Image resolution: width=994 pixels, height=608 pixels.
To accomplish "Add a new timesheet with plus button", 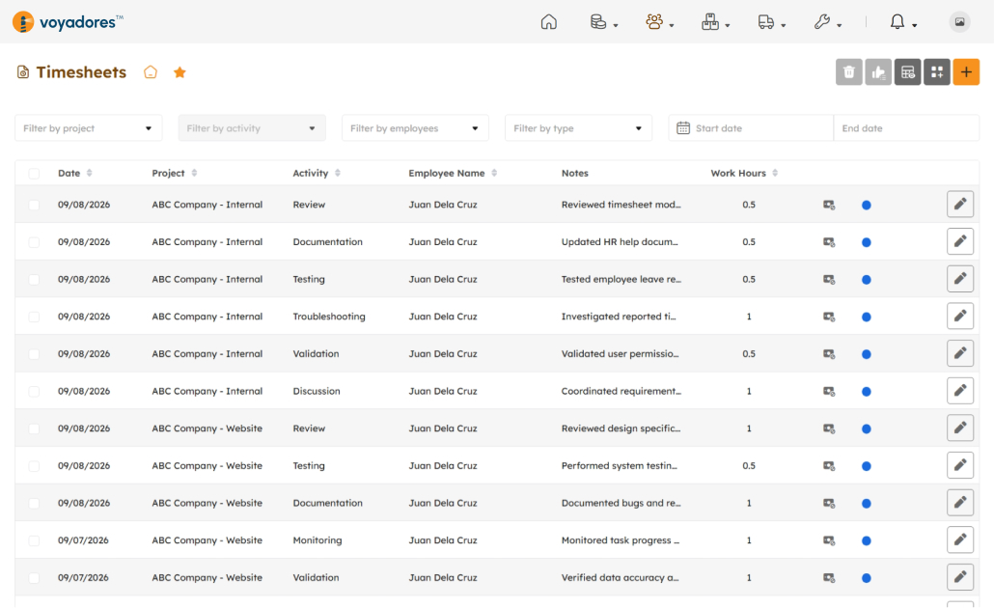I will 966,72.
